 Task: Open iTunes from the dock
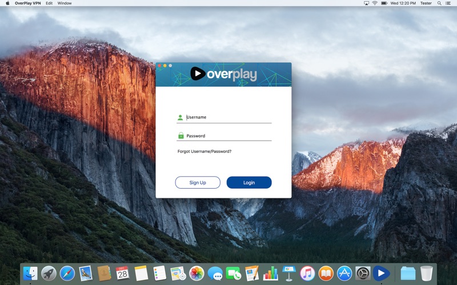point(307,274)
